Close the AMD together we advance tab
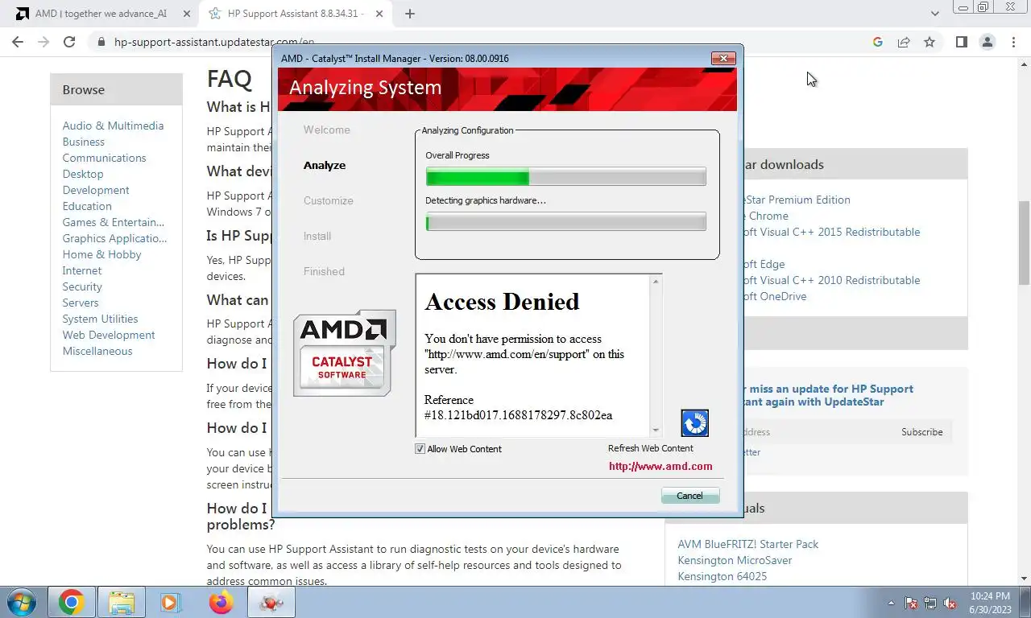 point(187,14)
